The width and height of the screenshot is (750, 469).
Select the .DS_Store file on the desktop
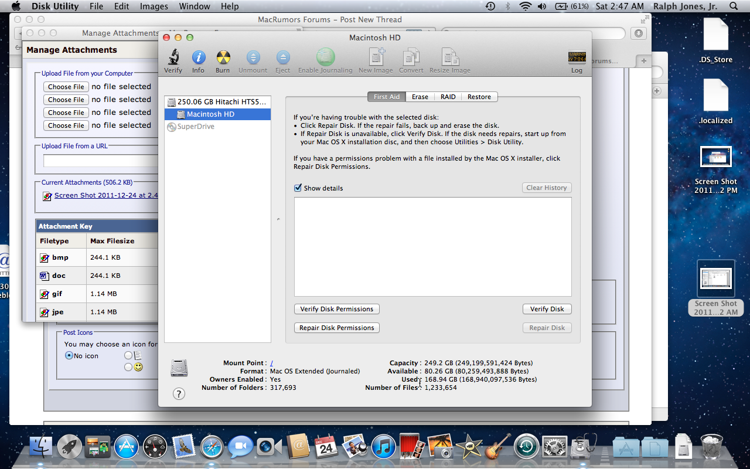click(x=716, y=41)
